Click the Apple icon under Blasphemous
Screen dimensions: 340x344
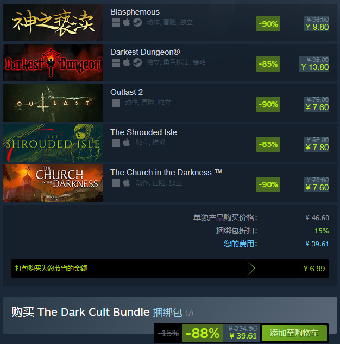[127, 22]
